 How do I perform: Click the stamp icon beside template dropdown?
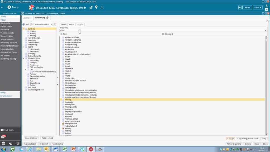pos(55,24)
